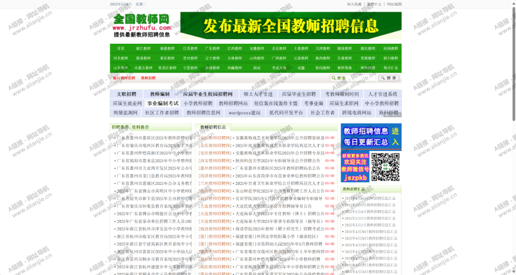Viewport: 516px width, 275px height.
Task: Open 2025年4月28日教师招聘信息汇总
Action: [x=370, y=245]
